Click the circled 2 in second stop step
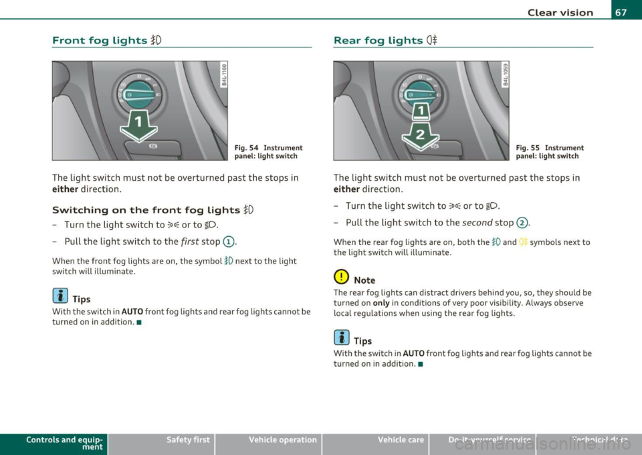Screen dimensions: 642x455 [x=522, y=223]
